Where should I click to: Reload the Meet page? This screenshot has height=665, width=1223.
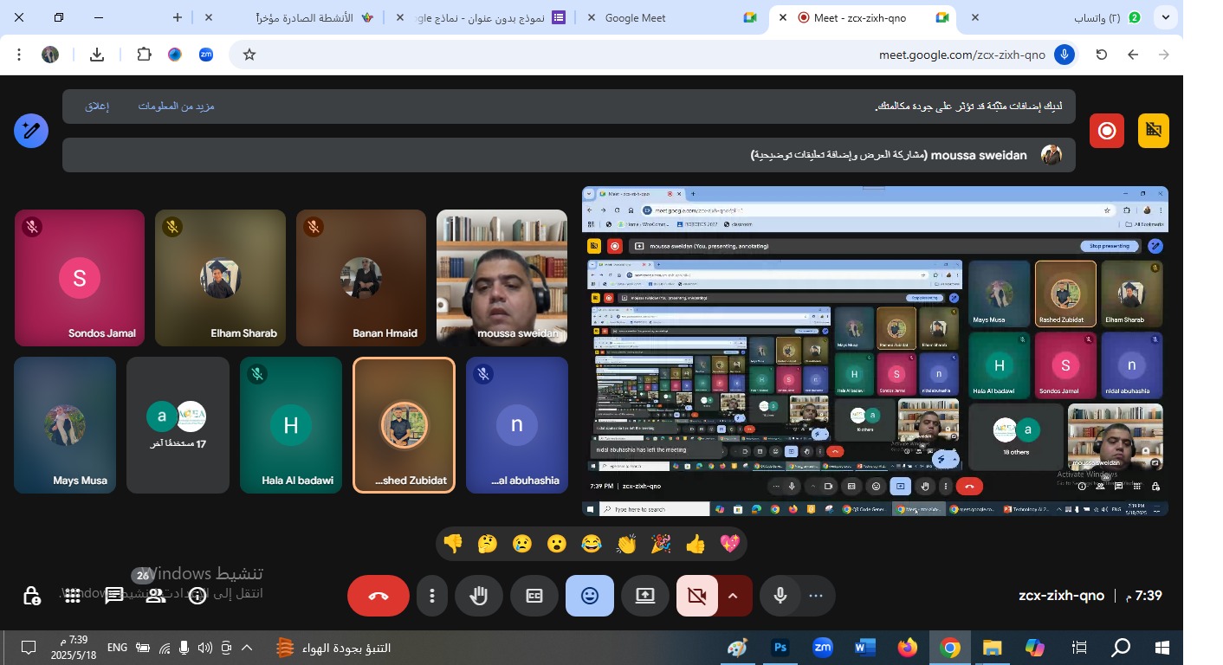point(1102,55)
